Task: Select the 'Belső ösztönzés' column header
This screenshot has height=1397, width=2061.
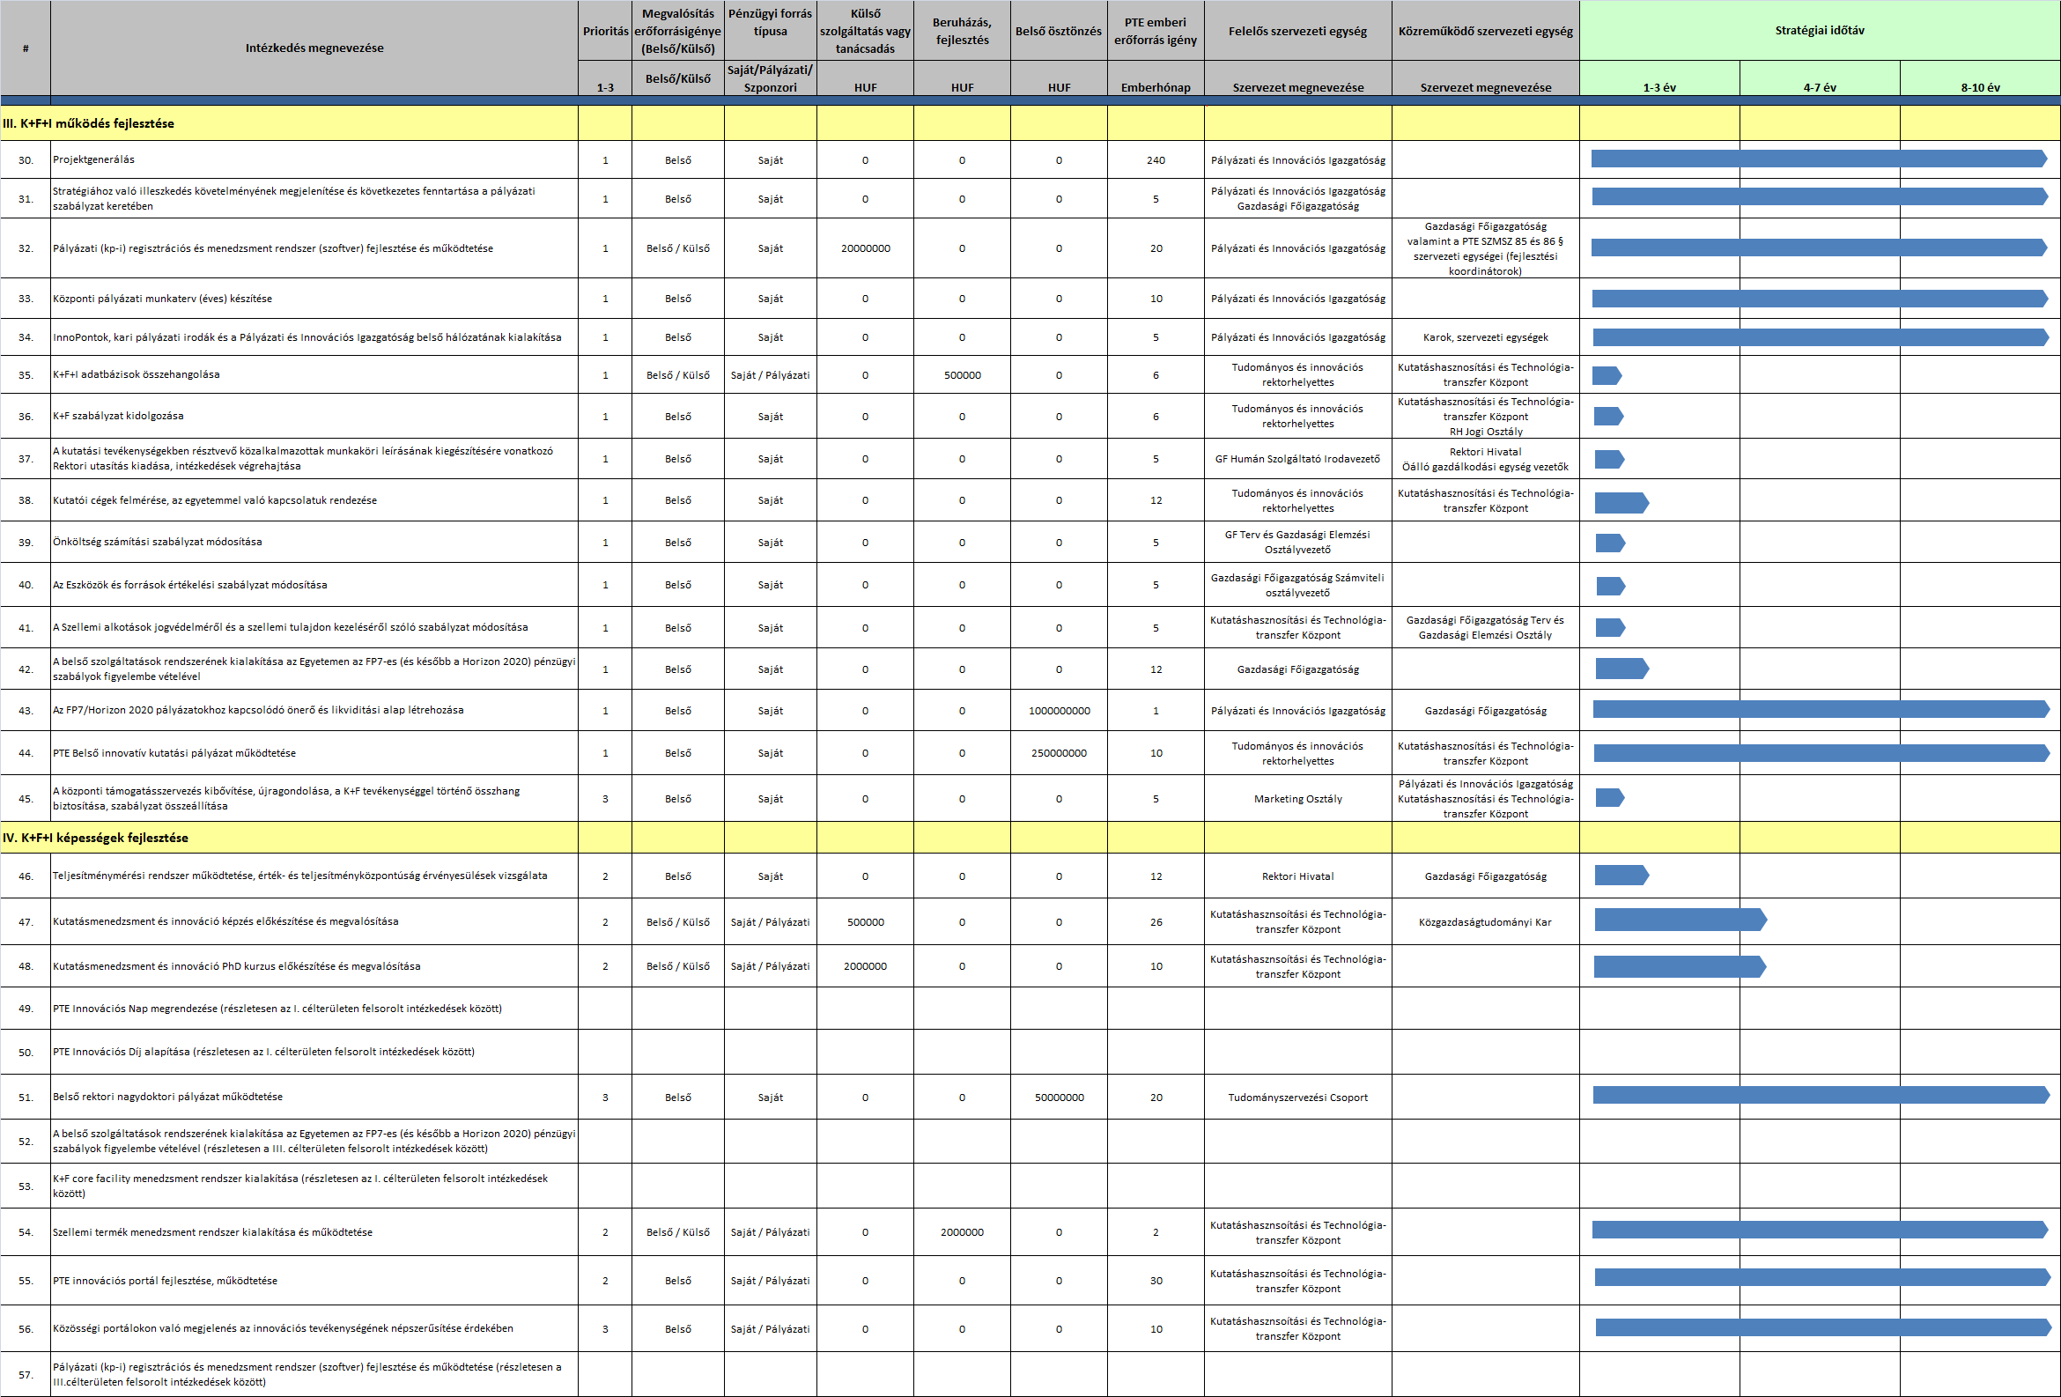Action: click(1058, 31)
